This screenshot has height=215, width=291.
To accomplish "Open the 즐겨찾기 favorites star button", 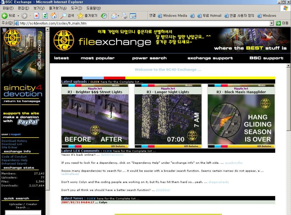I will pyautogui.click(x=87, y=16).
